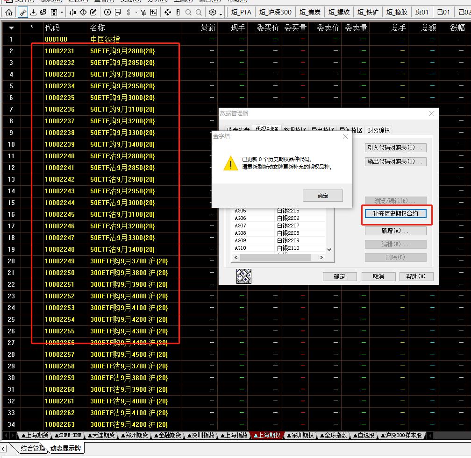Expand the settings gear dropdown arrow
This screenshot has height=458, width=471.
coord(221,12)
